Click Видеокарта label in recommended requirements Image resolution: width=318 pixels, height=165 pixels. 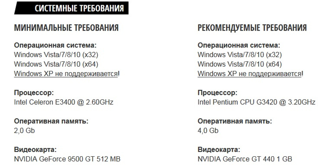point(219,150)
